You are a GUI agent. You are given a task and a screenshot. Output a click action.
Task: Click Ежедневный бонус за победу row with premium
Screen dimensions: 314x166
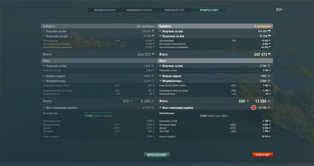[x=215, y=91]
